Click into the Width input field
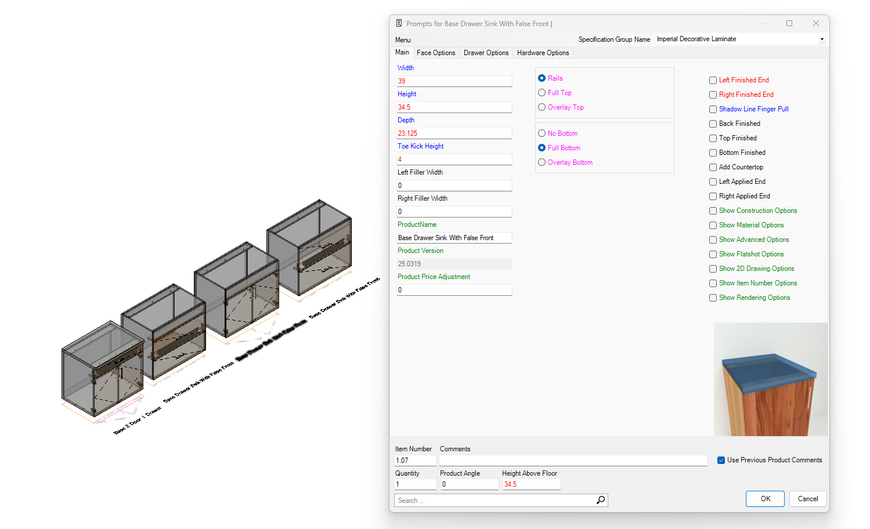This screenshot has height=529, width=870. [454, 81]
